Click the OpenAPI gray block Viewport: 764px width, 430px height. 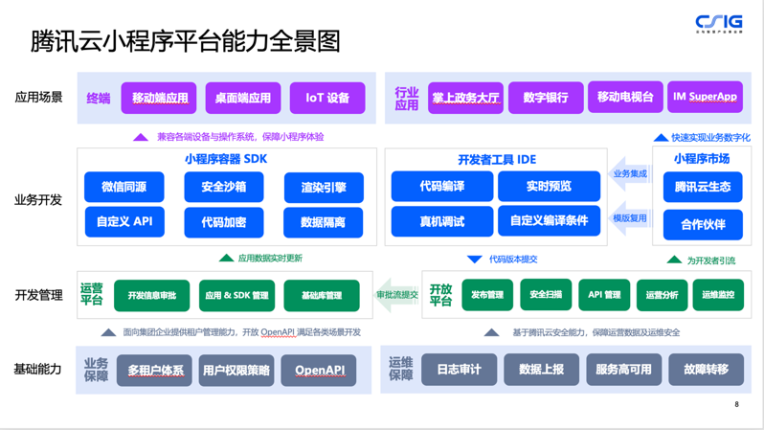[319, 371]
